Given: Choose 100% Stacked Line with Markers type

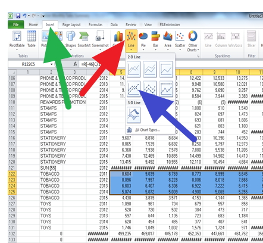Looking at the screenshot, I should click(x=166, y=89).
